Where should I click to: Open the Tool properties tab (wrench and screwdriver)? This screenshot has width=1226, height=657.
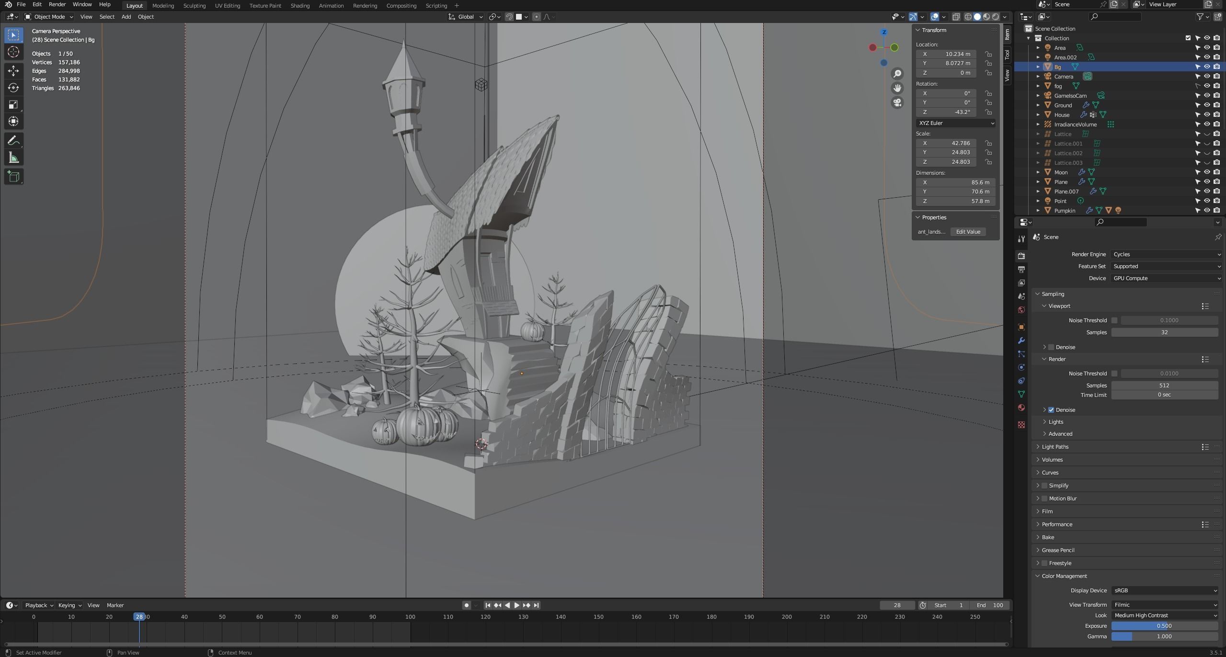click(1021, 239)
